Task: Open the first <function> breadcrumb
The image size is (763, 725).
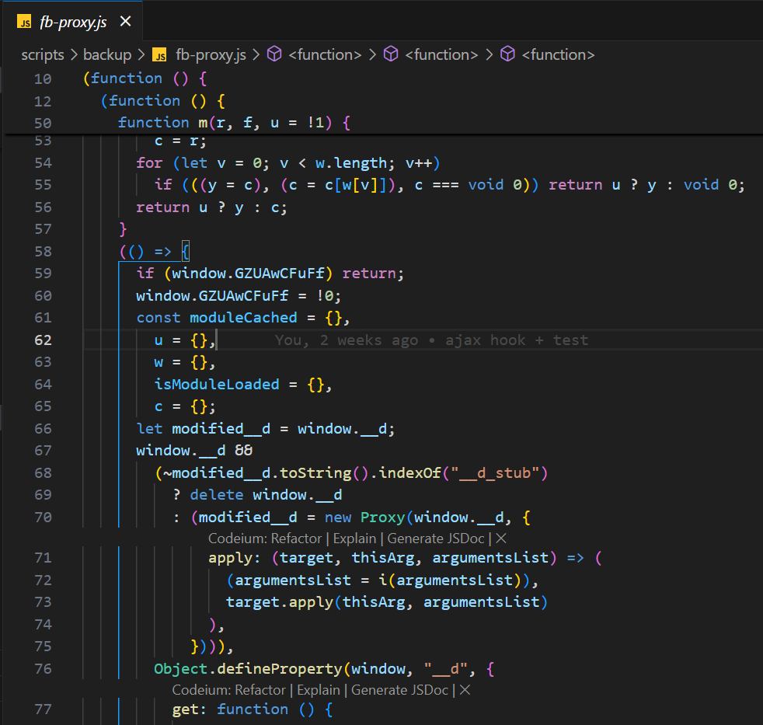Action: (x=325, y=54)
